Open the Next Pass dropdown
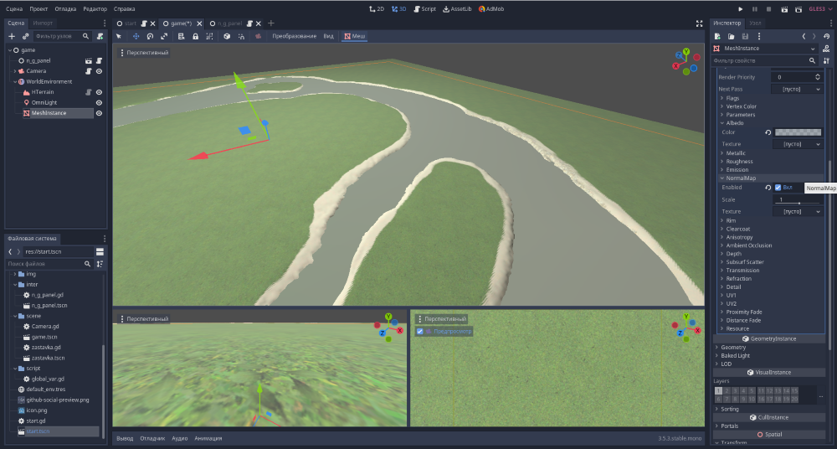The image size is (837, 449). tap(796, 89)
